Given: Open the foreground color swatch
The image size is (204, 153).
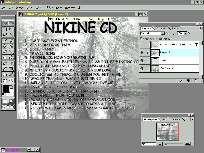Looking at the screenshot, I should click(6, 89).
